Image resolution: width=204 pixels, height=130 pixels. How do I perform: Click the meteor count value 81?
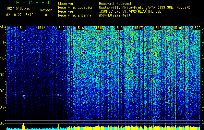[47, 15]
